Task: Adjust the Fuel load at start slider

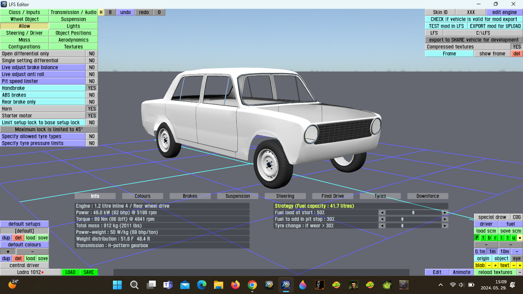Action: point(413,212)
